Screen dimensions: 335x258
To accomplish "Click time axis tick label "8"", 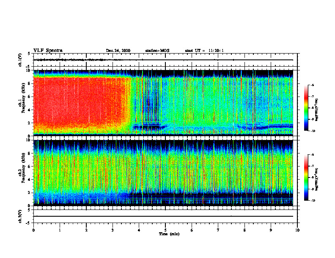I will tap(244, 230).
